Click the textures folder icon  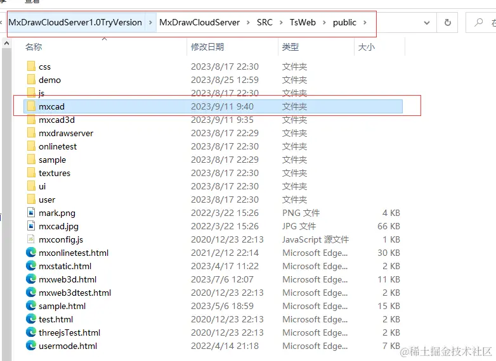pyautogui.click(x=31, y=173)
